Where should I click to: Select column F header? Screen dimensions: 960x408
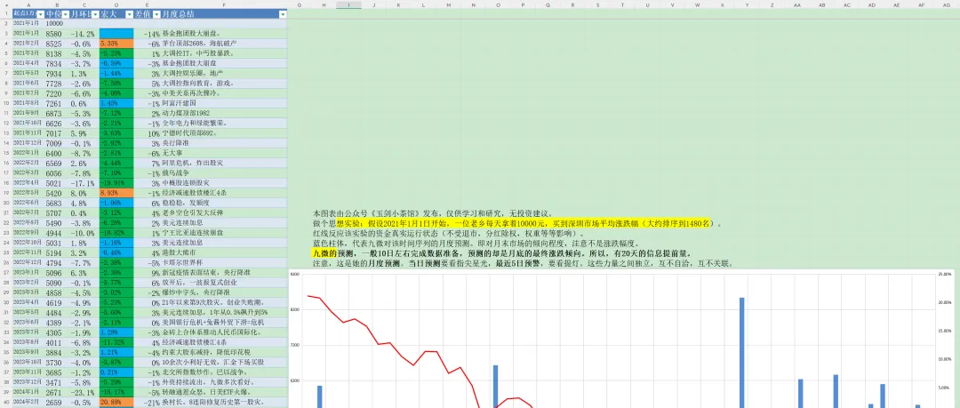point(224,5)
